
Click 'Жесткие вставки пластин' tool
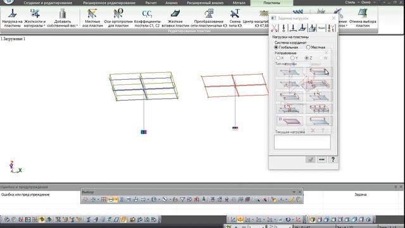point(175,18)
